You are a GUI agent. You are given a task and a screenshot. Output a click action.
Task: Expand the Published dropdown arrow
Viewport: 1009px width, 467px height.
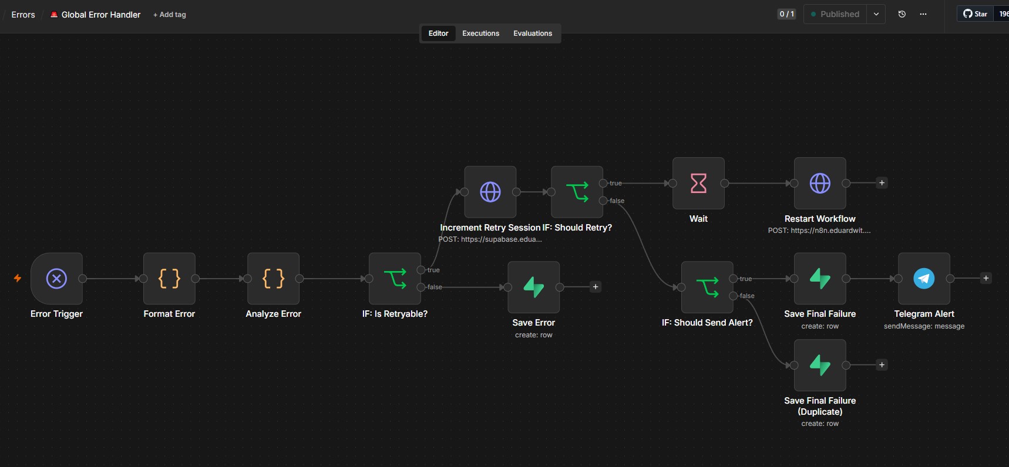pyautogui.click(x=876, y=14)
